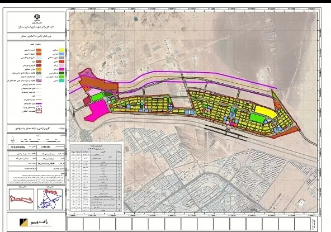Click the green diagonal hatched legend swatch
Image resolution: width=331 pixels, height=232 pixels.
39,73
